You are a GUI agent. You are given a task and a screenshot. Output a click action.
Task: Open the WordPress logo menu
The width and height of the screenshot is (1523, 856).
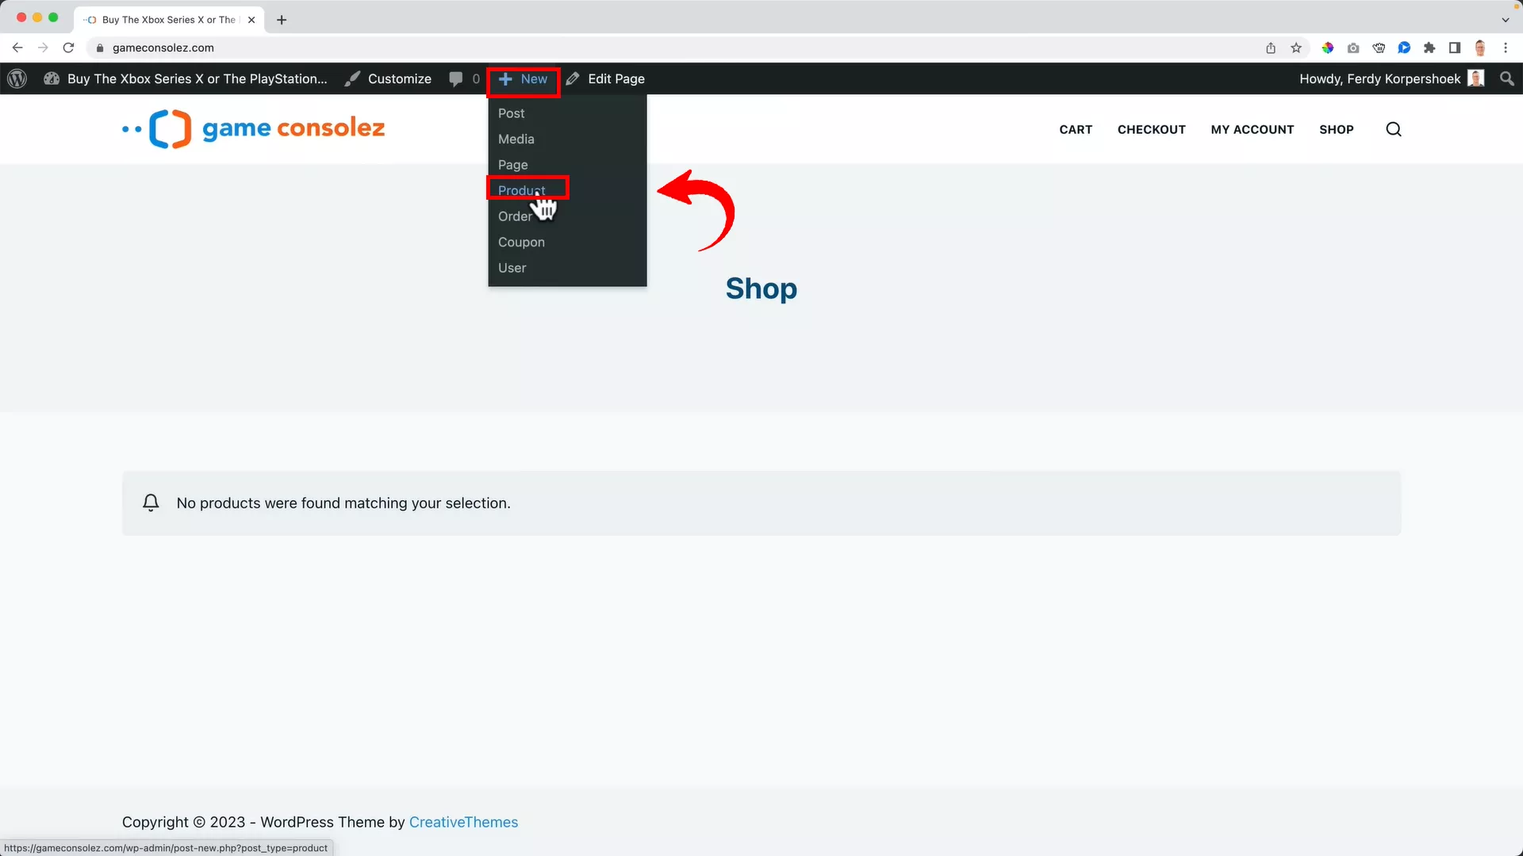click(17, 78)
